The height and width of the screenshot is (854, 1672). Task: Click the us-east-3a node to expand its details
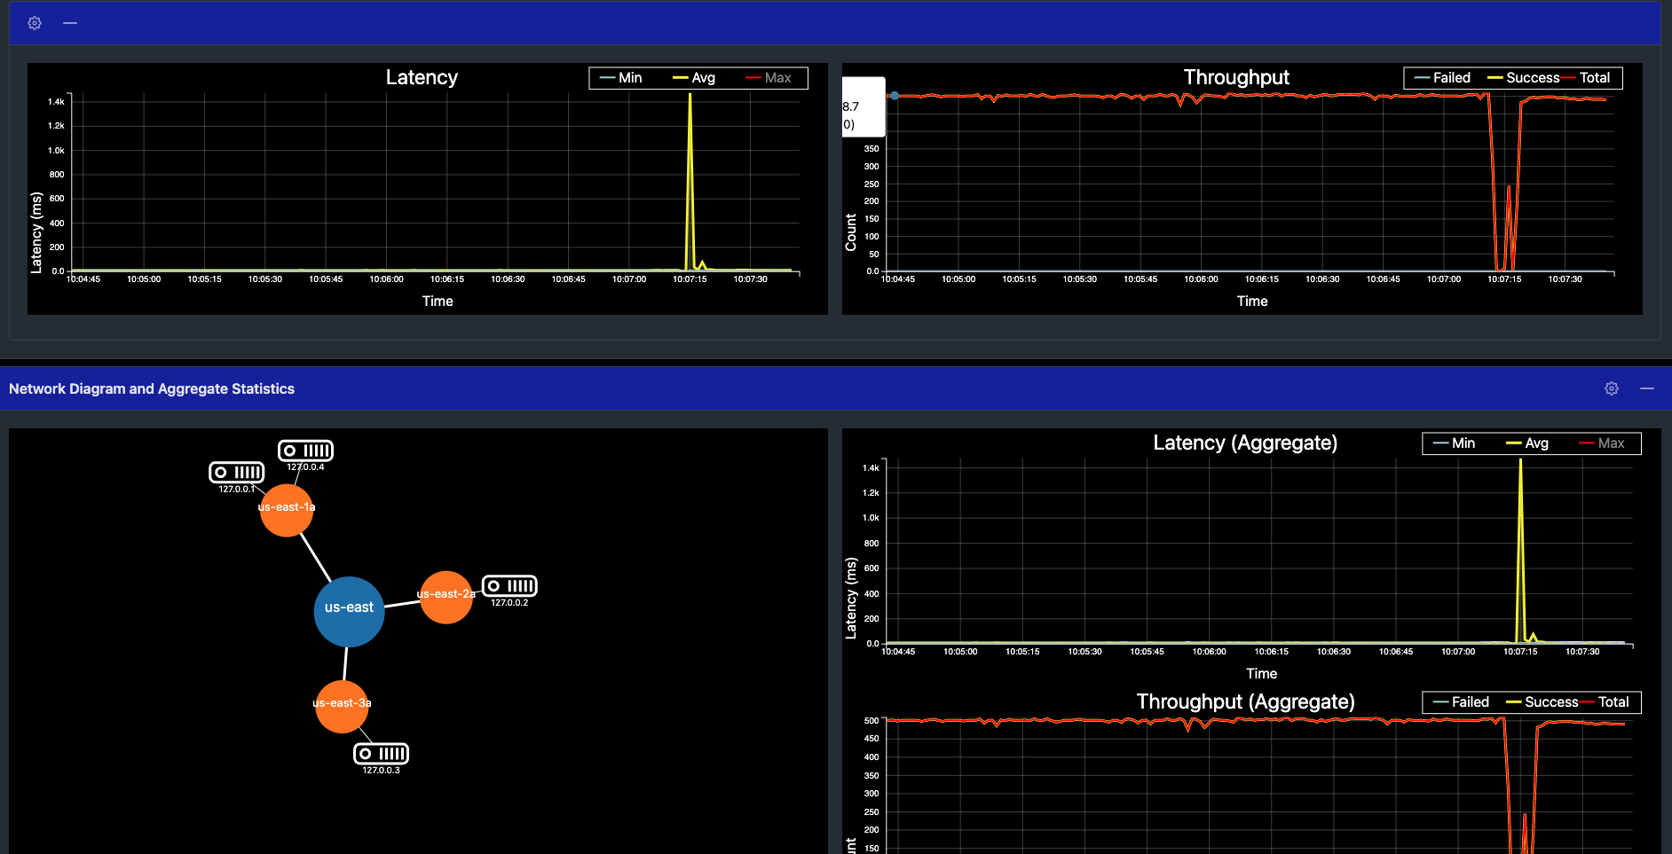click(342, 705)
